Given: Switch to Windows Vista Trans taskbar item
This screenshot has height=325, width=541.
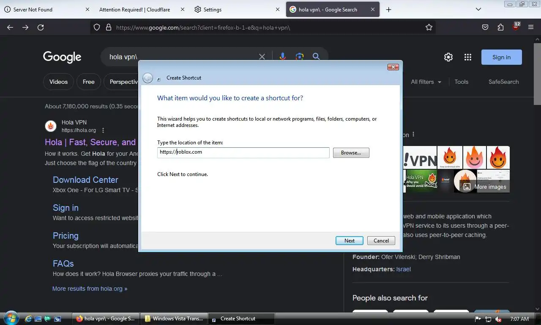Looking at the screenshot, I should [173, 319].
